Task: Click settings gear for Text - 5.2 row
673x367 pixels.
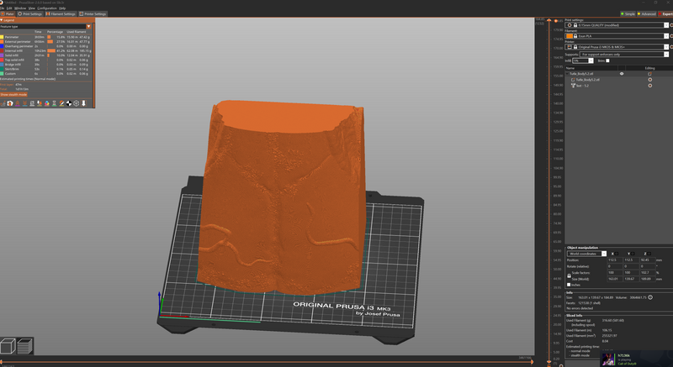Action: [x=649, y=86]
